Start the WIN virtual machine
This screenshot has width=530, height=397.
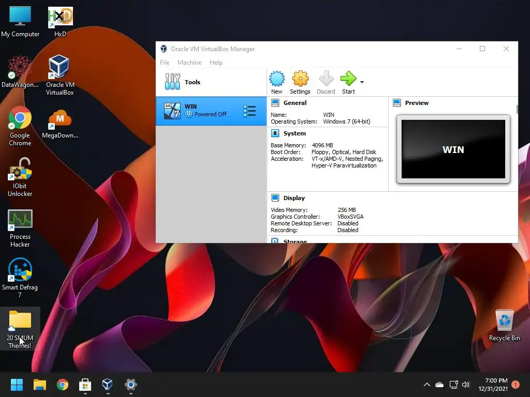pyautogui.click(x=348, y=82)
